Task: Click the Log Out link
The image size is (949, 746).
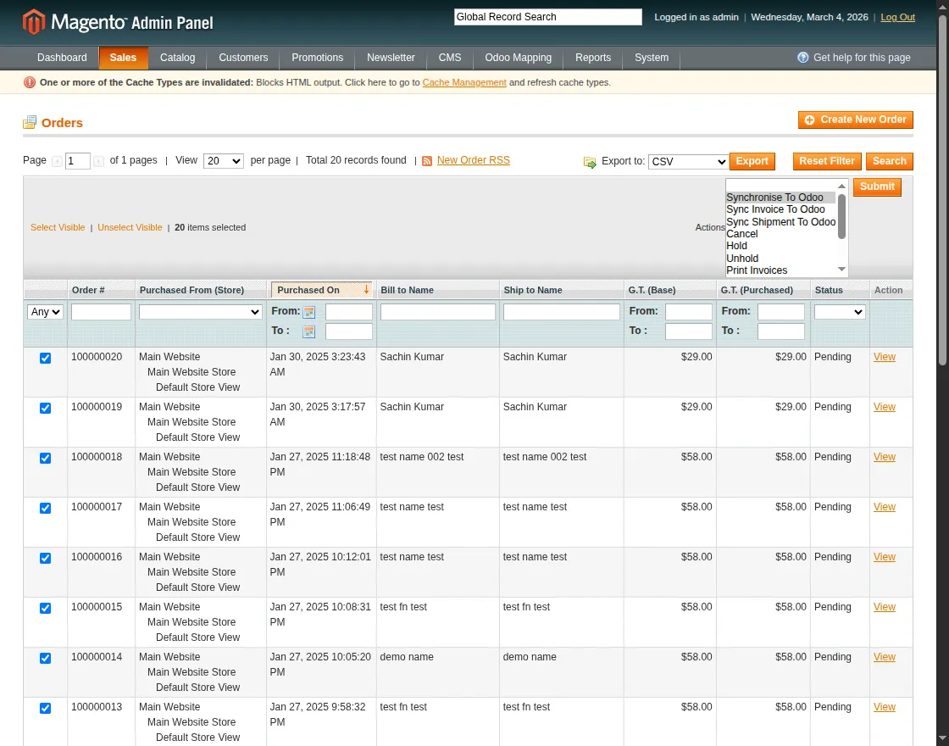Action: (897, 17)
